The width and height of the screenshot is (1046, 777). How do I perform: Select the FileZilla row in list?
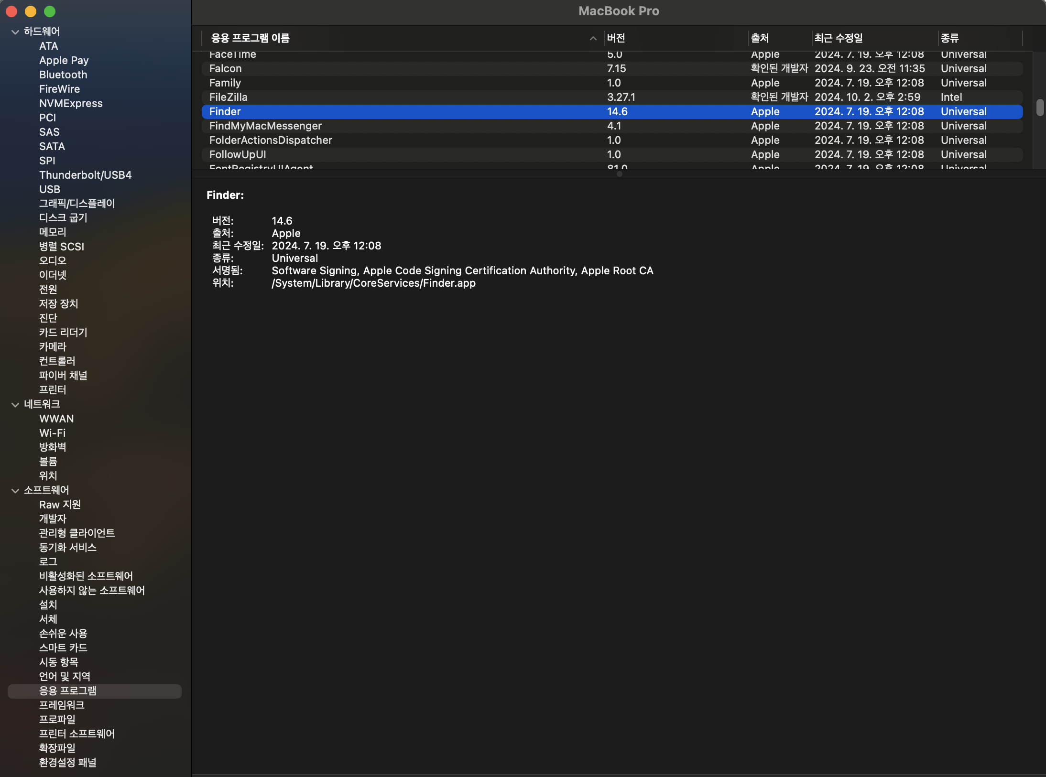click(229, 97)
